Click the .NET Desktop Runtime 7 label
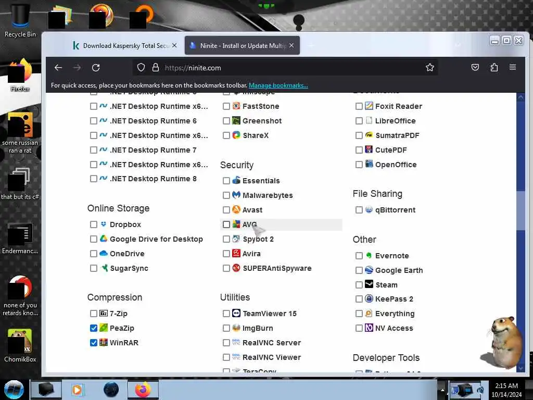Screen dimensions: 533x400 (153, 150)
